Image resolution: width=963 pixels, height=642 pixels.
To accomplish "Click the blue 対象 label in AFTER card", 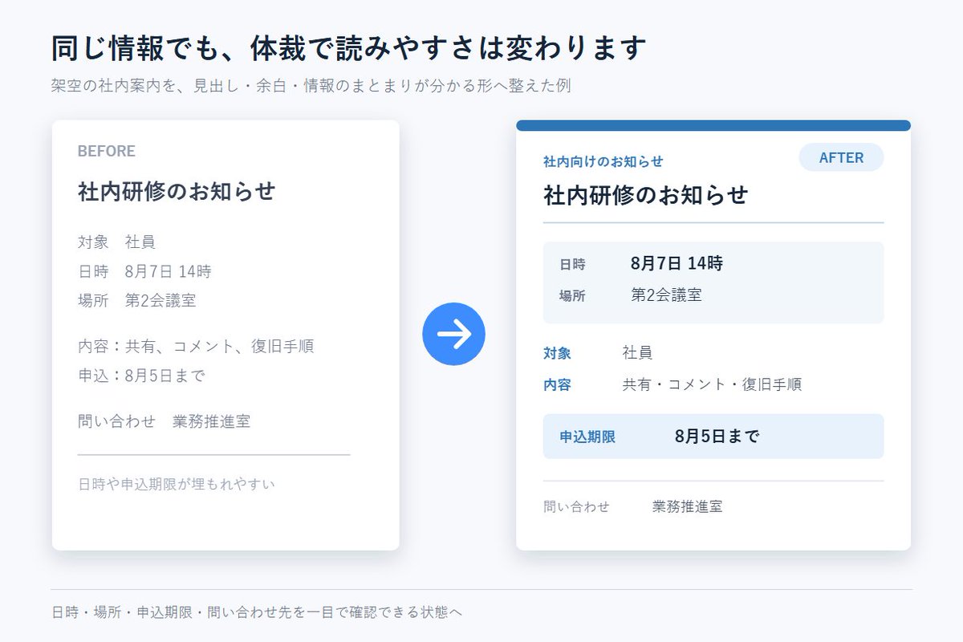I will click(557, 353).
